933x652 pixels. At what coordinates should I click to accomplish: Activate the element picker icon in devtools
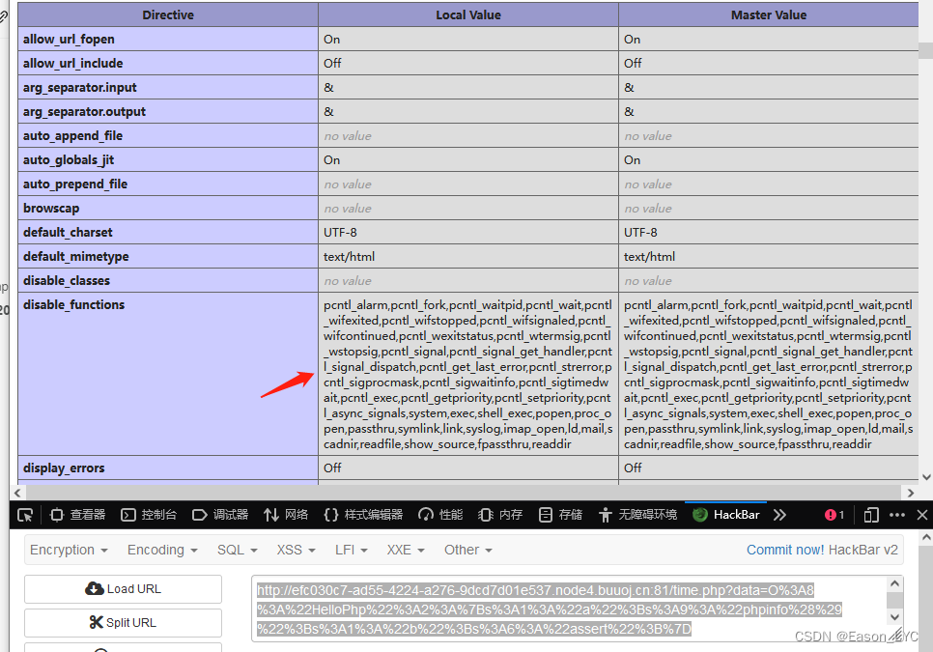[x=25, y=515]
